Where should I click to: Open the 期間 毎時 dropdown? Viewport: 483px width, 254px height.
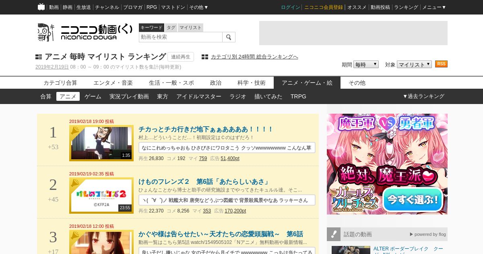point(366,65)
